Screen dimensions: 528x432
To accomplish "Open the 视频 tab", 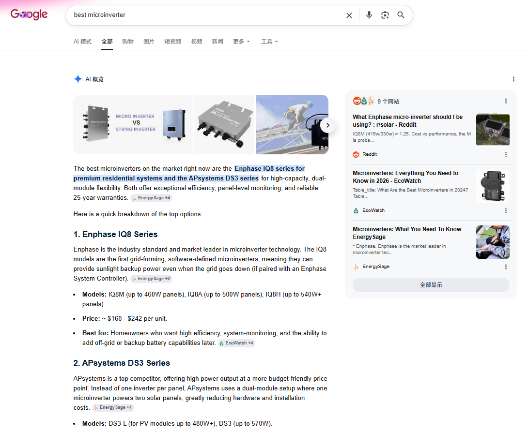I will [197, 41].
